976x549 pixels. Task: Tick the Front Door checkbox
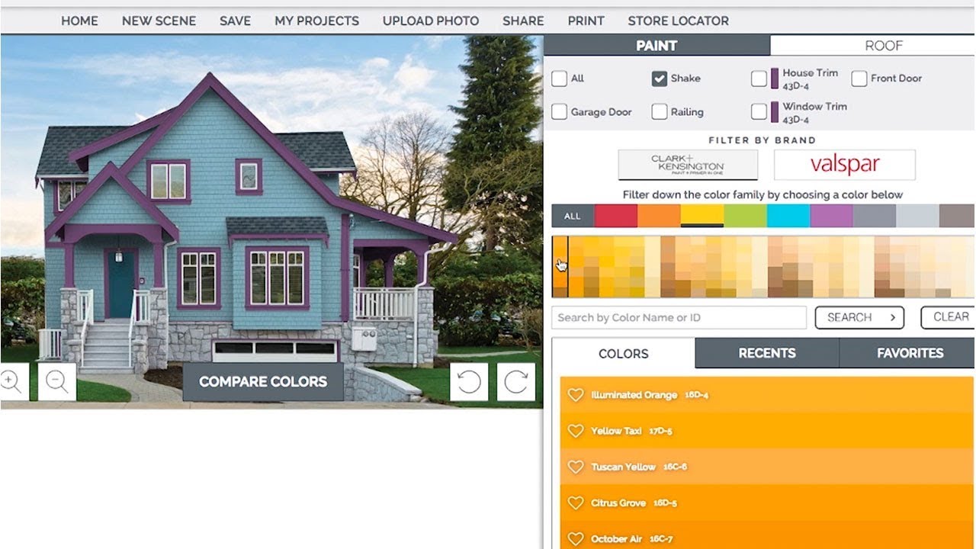[859, 79]
